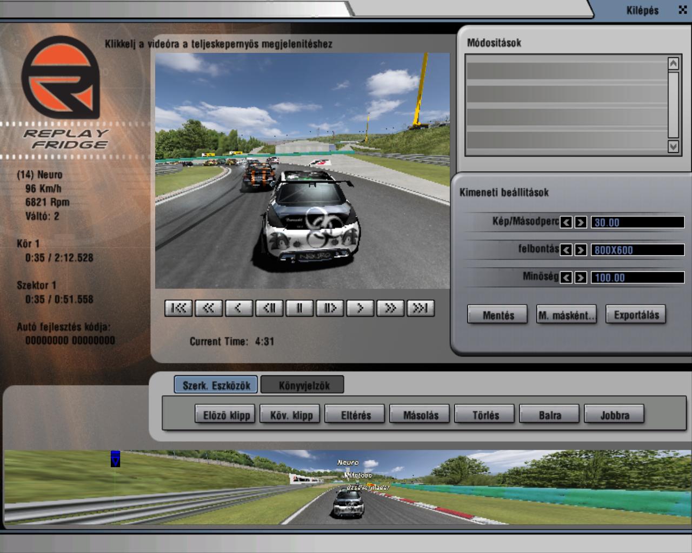Viewport: 692px width, 553px height.
Task: Jump to the start of the replay
Action: (178, 308)
